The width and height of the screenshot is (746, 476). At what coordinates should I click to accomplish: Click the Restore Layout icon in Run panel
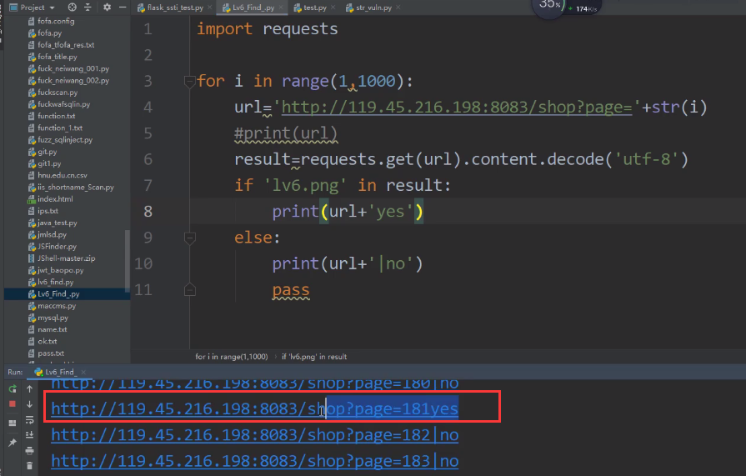(x=13, y=423)
